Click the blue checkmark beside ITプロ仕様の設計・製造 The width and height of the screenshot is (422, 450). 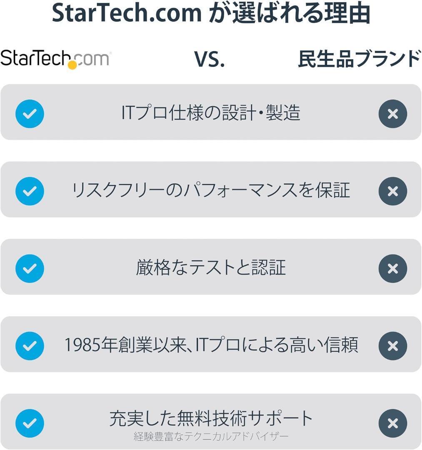(x=30, y=113)
